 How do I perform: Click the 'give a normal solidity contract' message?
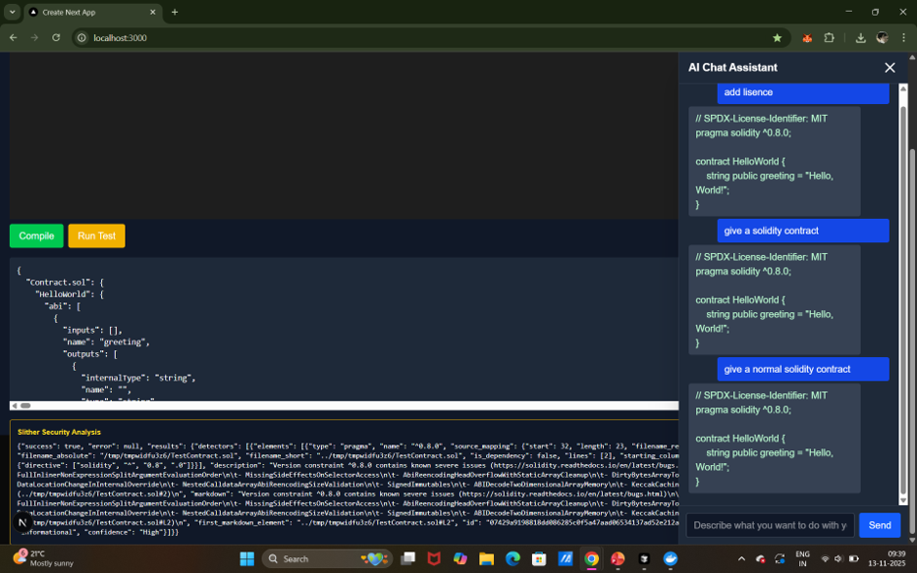click(803, 370)
